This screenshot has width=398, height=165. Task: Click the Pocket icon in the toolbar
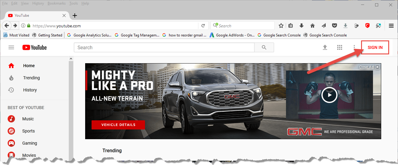(335, 26)
